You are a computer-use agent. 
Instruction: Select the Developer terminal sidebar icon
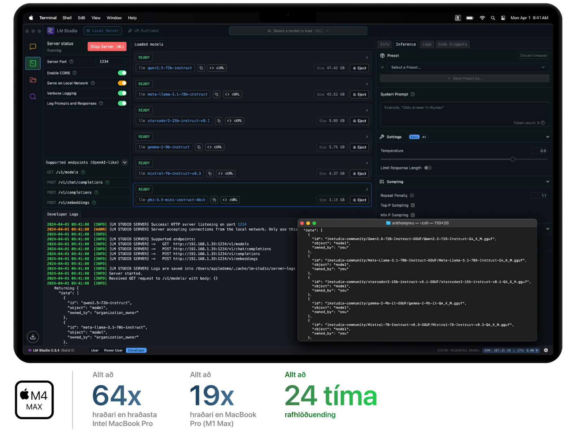pos(33,63)
